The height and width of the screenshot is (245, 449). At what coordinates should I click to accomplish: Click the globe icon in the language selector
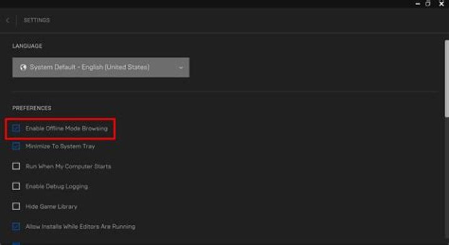[23, 67]
